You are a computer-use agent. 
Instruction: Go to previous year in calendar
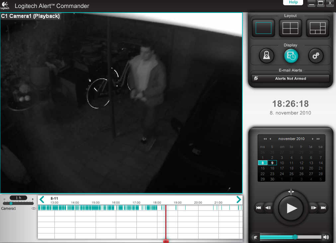(x=265, y=139)
